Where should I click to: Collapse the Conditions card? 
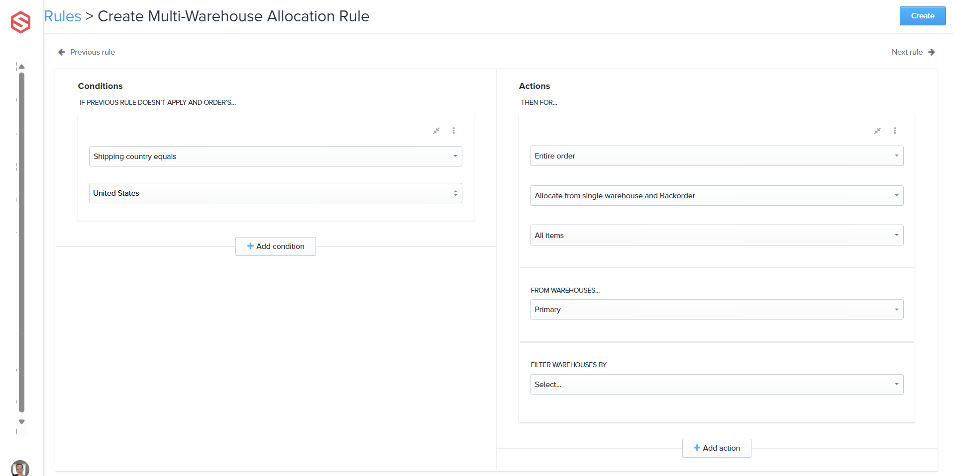tap(436, 131)
